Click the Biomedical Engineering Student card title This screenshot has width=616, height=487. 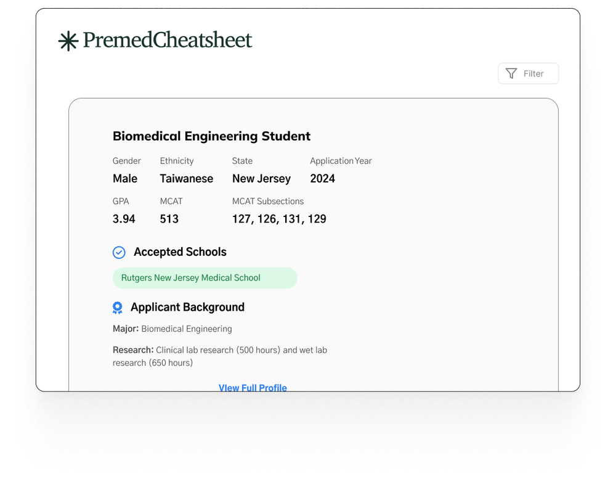(211, 136)
